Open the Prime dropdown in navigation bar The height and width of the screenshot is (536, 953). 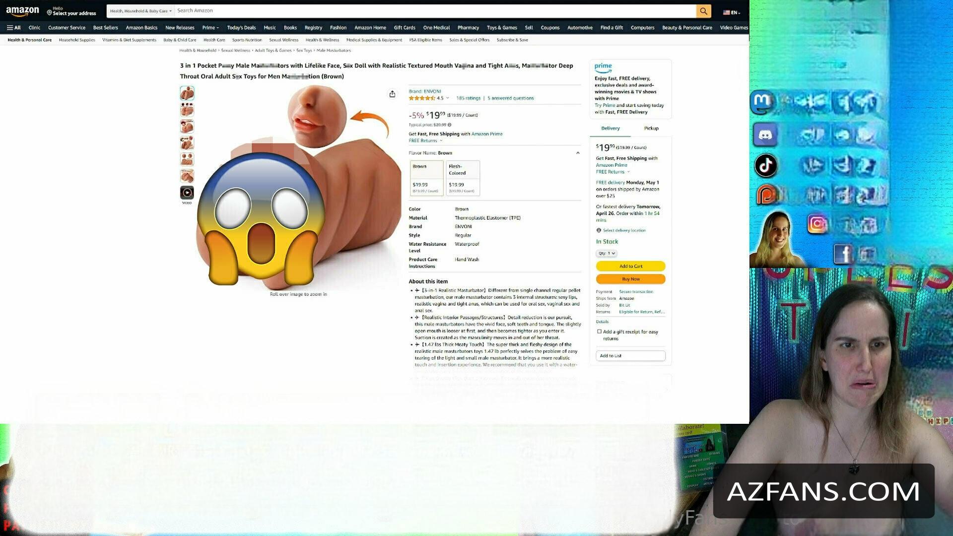point(210,28)
